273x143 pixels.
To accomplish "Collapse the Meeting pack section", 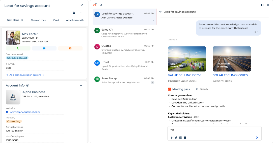I will point(170,89).
